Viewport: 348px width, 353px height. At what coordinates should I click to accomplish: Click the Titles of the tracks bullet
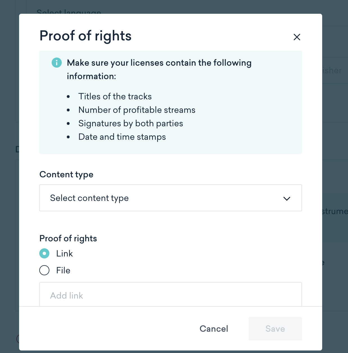(115, 96)
